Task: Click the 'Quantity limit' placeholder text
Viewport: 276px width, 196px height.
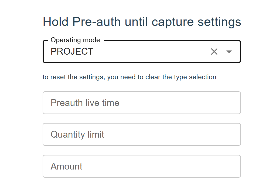Action: pos(77,134)
